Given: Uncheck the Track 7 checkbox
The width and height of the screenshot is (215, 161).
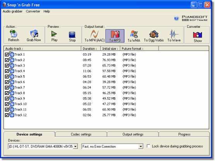Looking at the screenshot, I should pos(7,88).
